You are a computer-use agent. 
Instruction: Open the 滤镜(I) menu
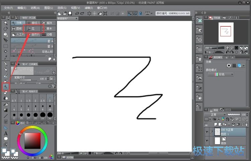click(88, 8)
